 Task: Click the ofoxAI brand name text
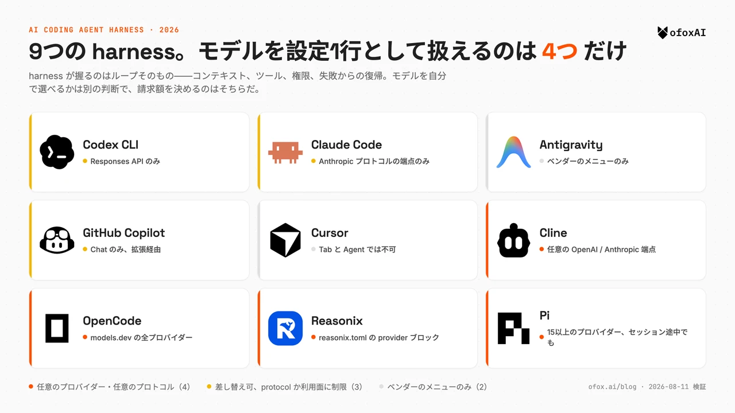pos(688,33)
